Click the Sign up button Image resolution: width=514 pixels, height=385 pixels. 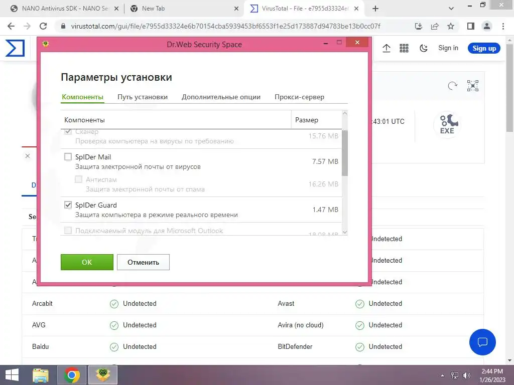[484, 49]
